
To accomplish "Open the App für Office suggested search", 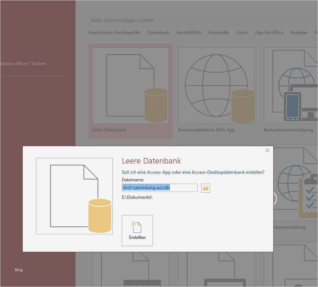I will tap(269, 33).
